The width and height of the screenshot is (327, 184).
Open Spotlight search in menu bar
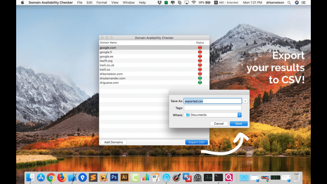click(289, 3)
